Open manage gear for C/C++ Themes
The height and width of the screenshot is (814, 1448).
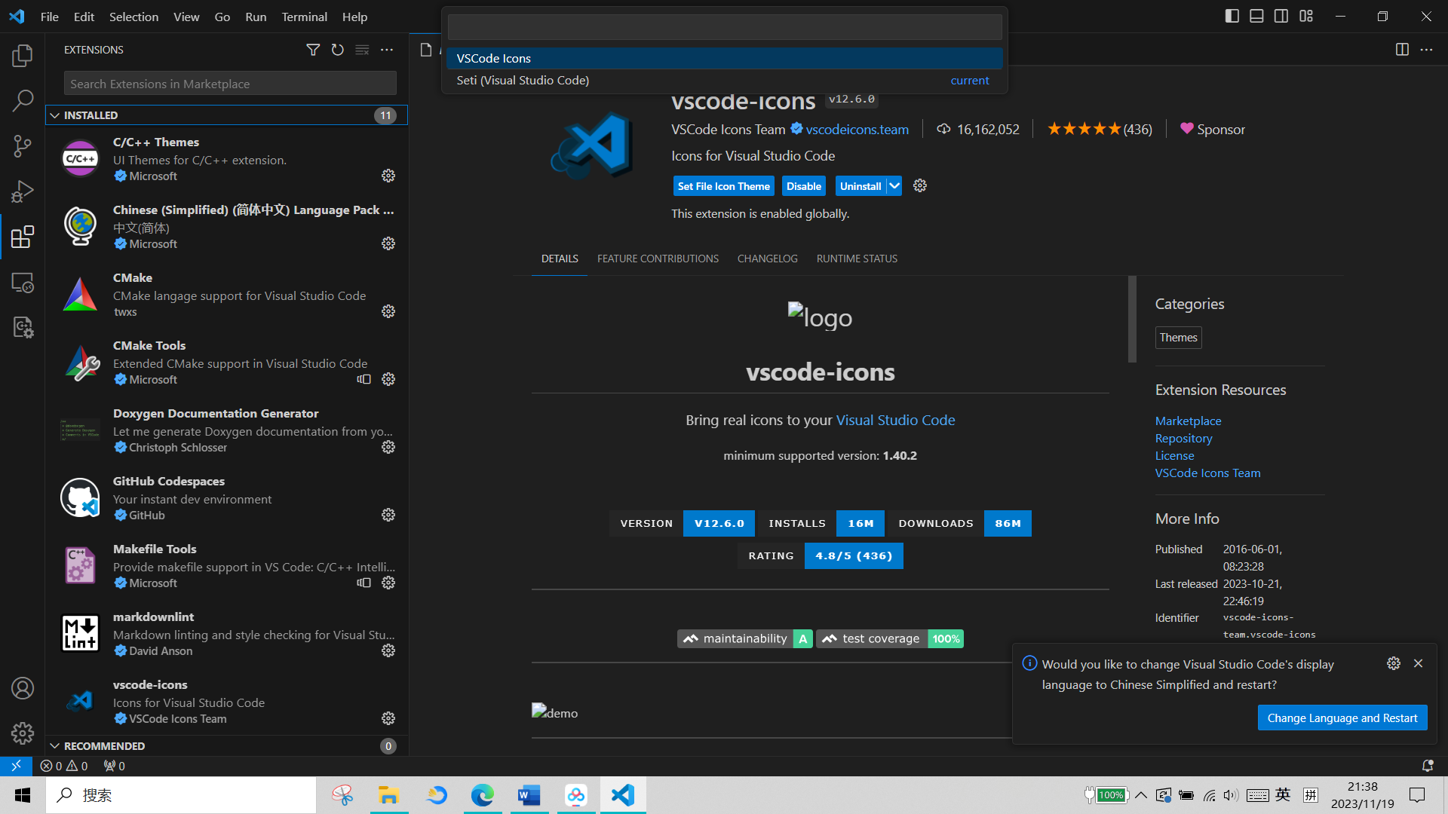pyautogui.click(x=388, y=176)
